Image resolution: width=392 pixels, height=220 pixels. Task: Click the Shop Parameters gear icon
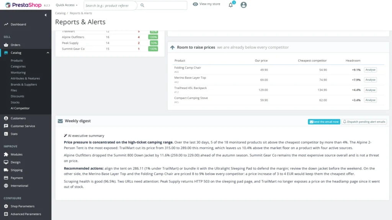pos(6,206)
